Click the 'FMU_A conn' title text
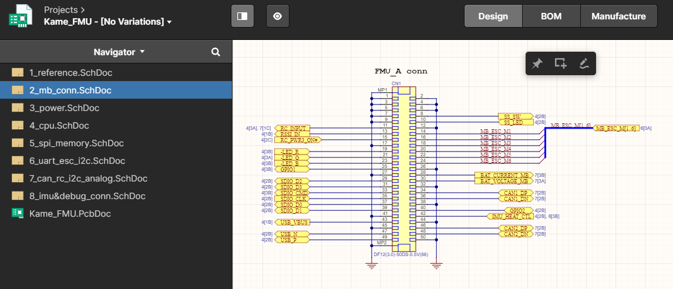Screen dimensions: 673x289 click(x=401, y=71)
